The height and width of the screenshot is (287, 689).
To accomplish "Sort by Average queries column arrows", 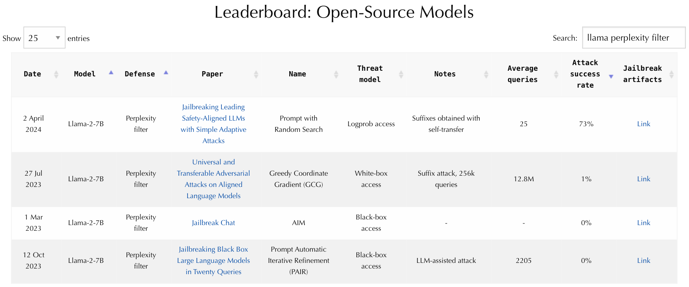I will pyautogui.click(x=556, y=74).
